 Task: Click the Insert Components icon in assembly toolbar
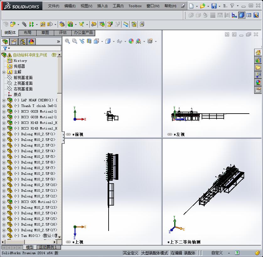tap(13, 24)
